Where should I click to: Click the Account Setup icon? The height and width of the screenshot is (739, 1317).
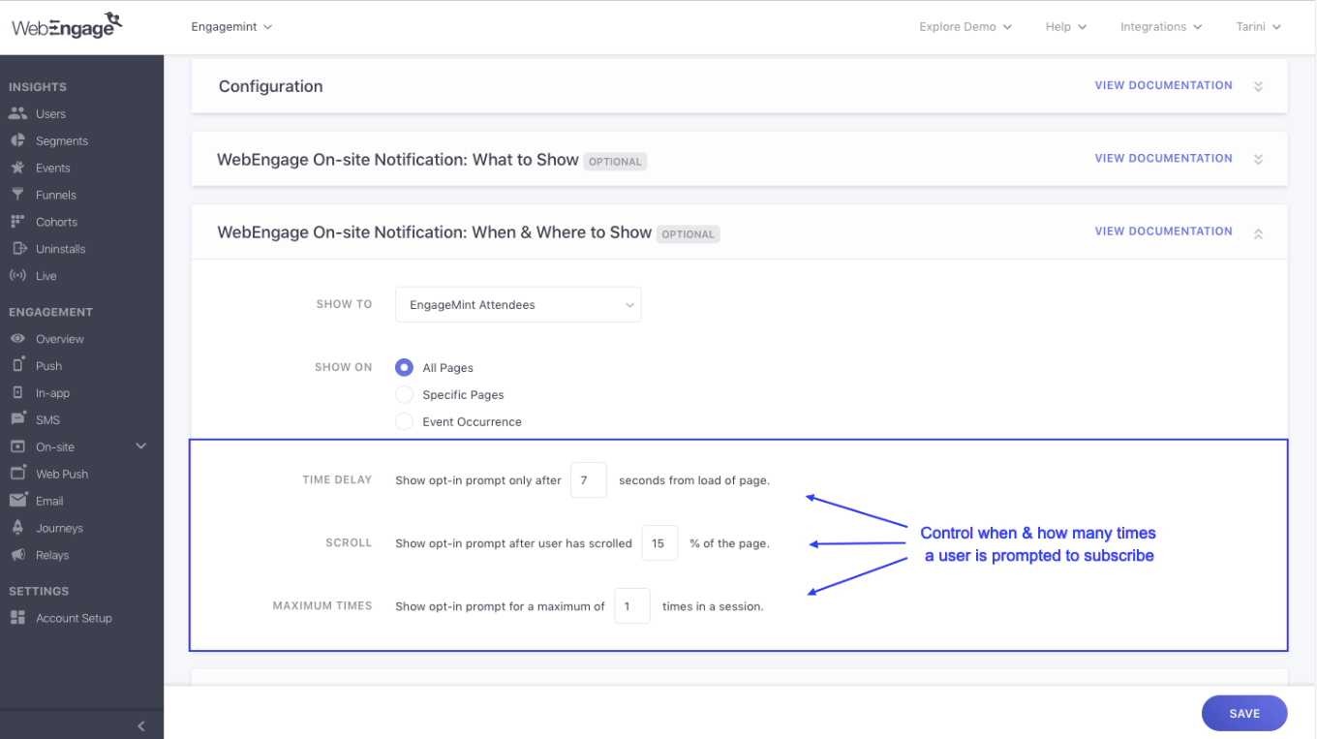tap(17, 618)
